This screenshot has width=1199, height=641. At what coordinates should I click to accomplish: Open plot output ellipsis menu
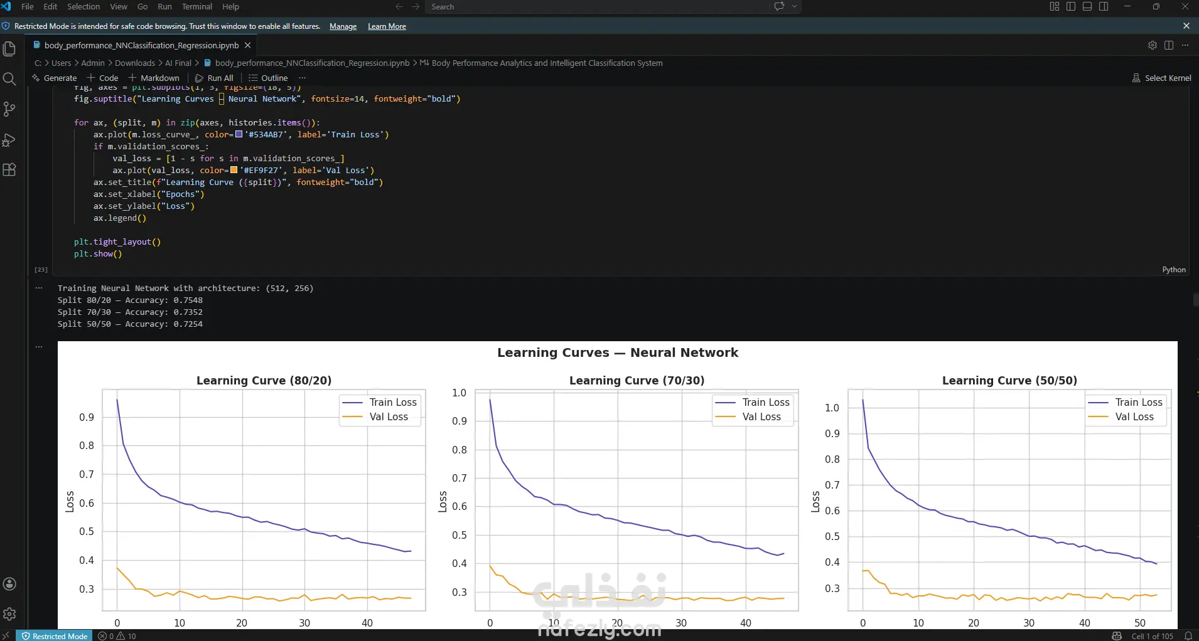(x=39, y=347)
